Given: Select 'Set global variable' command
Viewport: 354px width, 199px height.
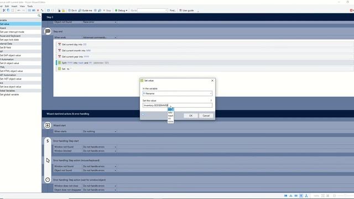Looking at the screenshot, I should pos(20,95).
